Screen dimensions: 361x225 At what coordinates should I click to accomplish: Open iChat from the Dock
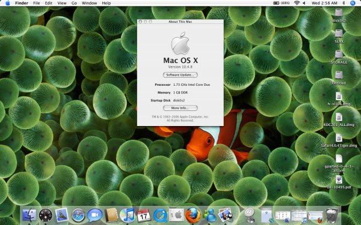[94, 215]
